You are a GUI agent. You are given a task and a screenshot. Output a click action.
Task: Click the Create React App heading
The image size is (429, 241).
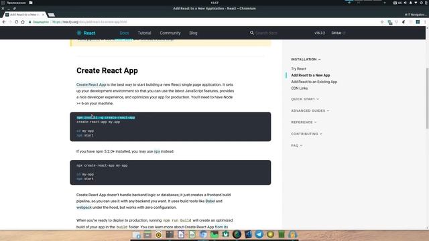pos(107,70)
